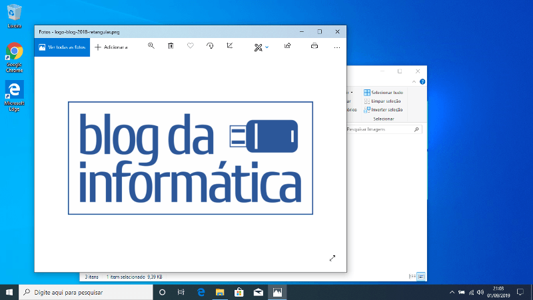
Task: Close the Photos window
Action: coord(338,31)
